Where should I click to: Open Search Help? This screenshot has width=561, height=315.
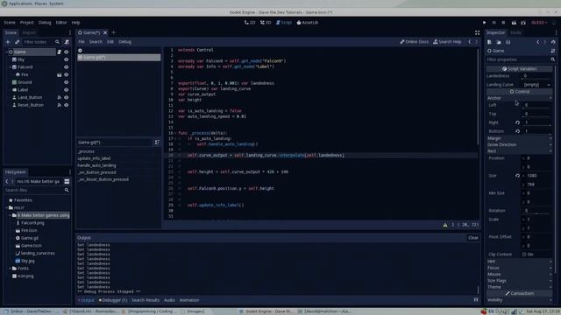coord(447,42)
